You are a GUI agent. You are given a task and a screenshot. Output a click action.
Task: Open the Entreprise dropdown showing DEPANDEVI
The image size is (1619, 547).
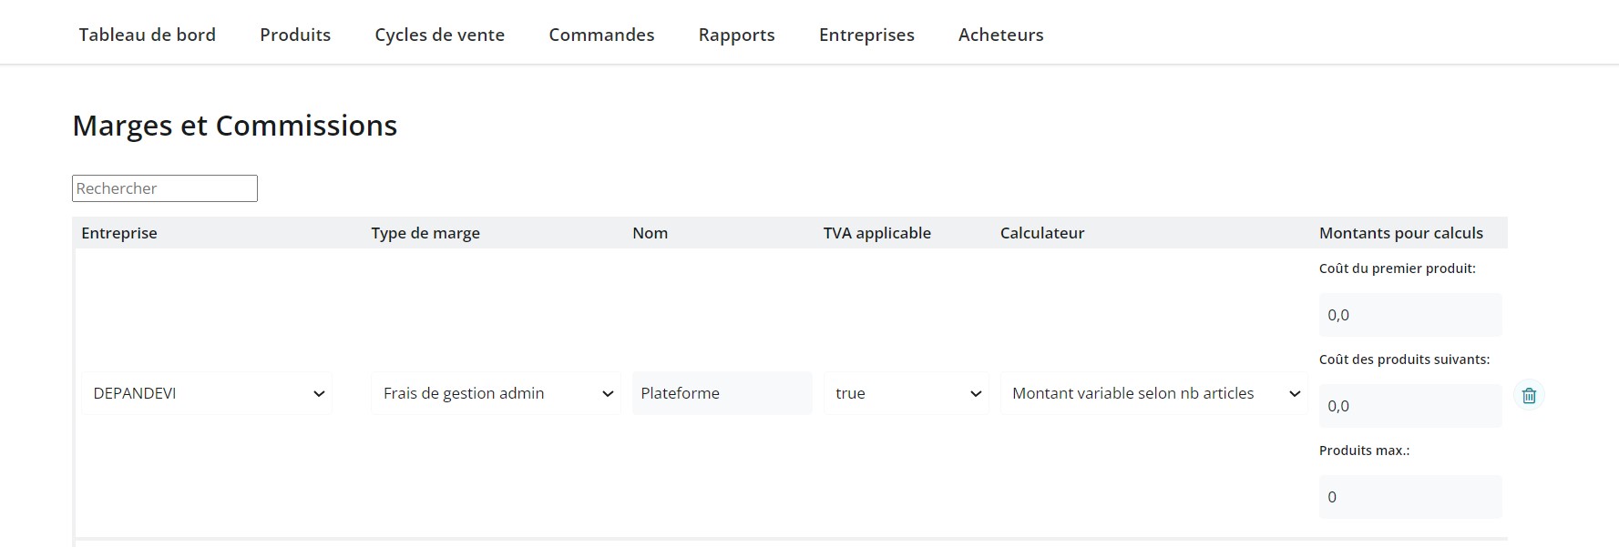tap(207, 393)
